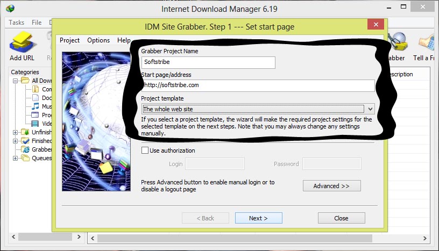Open the Options menu in Site Grabber

click(98, 40)
